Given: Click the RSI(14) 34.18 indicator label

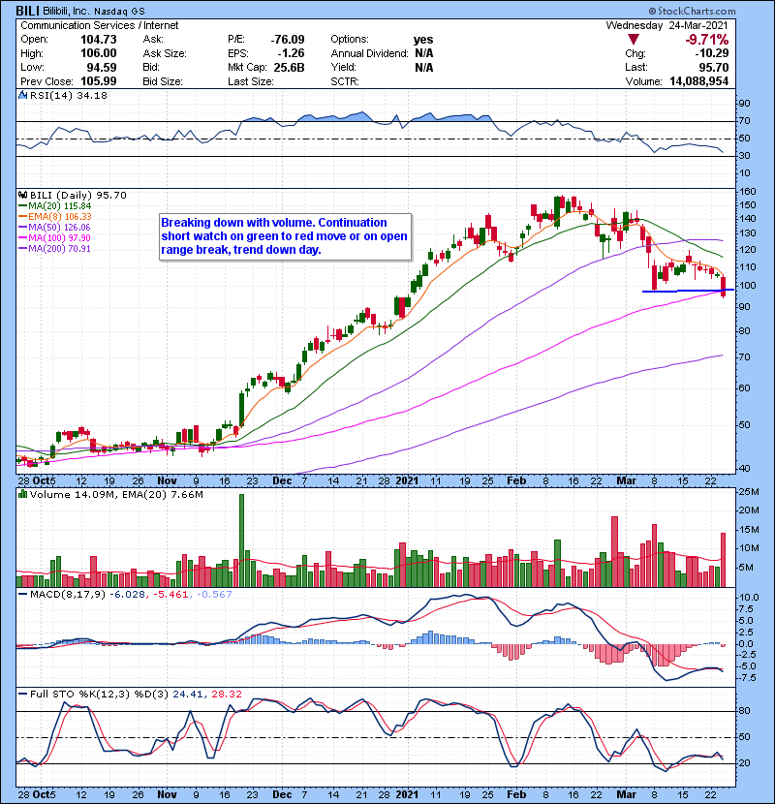Looking at the screenshot, I should [x=69, y=95].
